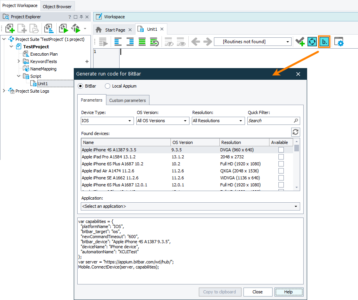The width and height of the screenshot is (358, 300).
Task: Switch to the Custom parameters tab
Action: [127, 100]
